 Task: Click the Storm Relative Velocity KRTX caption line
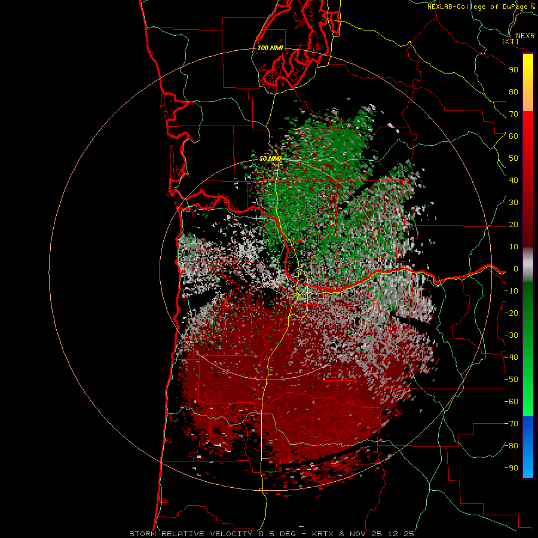[272, 534]
